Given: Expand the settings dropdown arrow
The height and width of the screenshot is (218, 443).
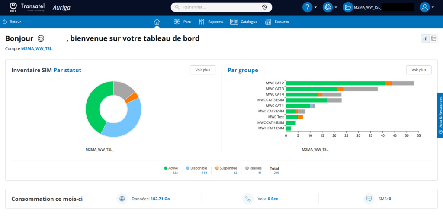Looking at the screenshot, I should 336,8.
